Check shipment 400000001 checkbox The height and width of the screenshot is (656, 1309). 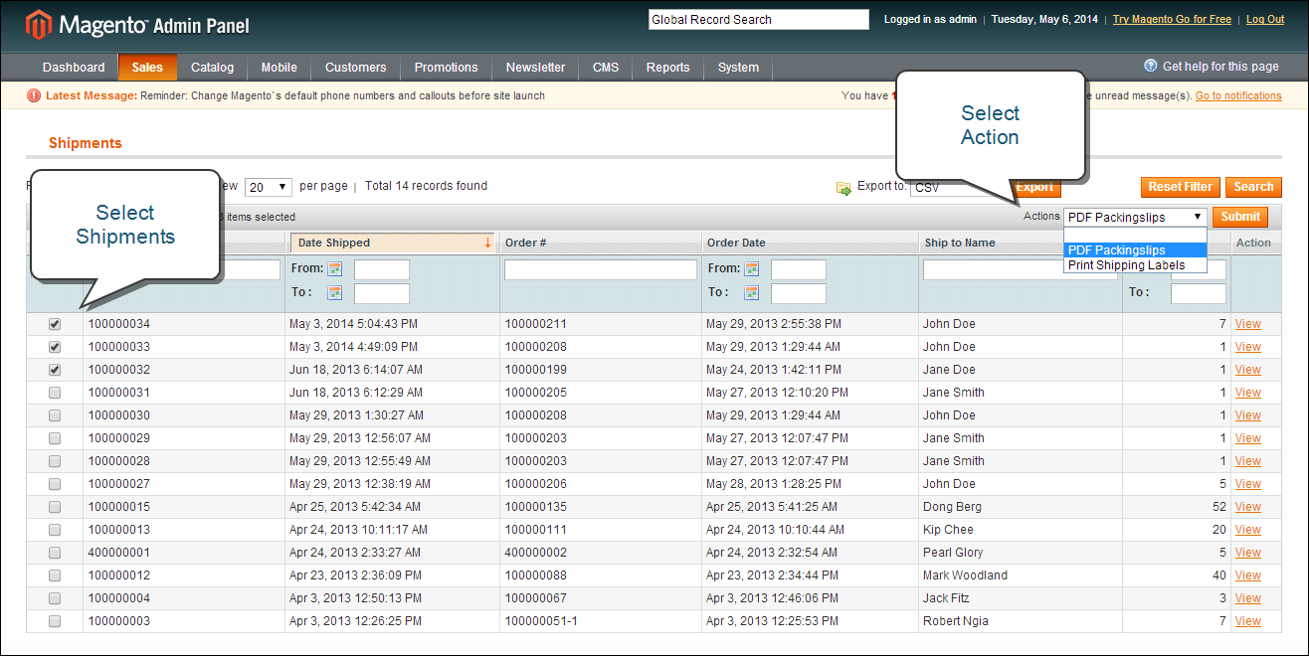tap(55, 553)
